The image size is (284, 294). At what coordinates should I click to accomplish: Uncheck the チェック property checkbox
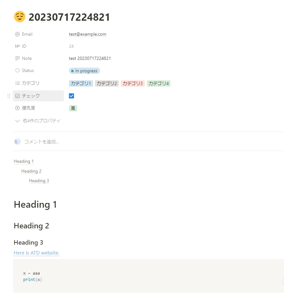coord(71,96)
